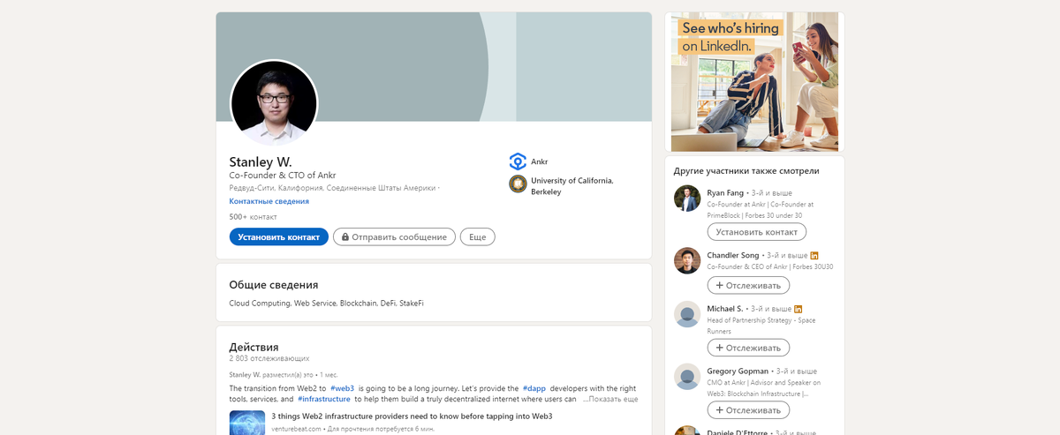1060x435 pixels.
Task: Click the Другие участники также смотрели heading
Action: pos(746,170)
